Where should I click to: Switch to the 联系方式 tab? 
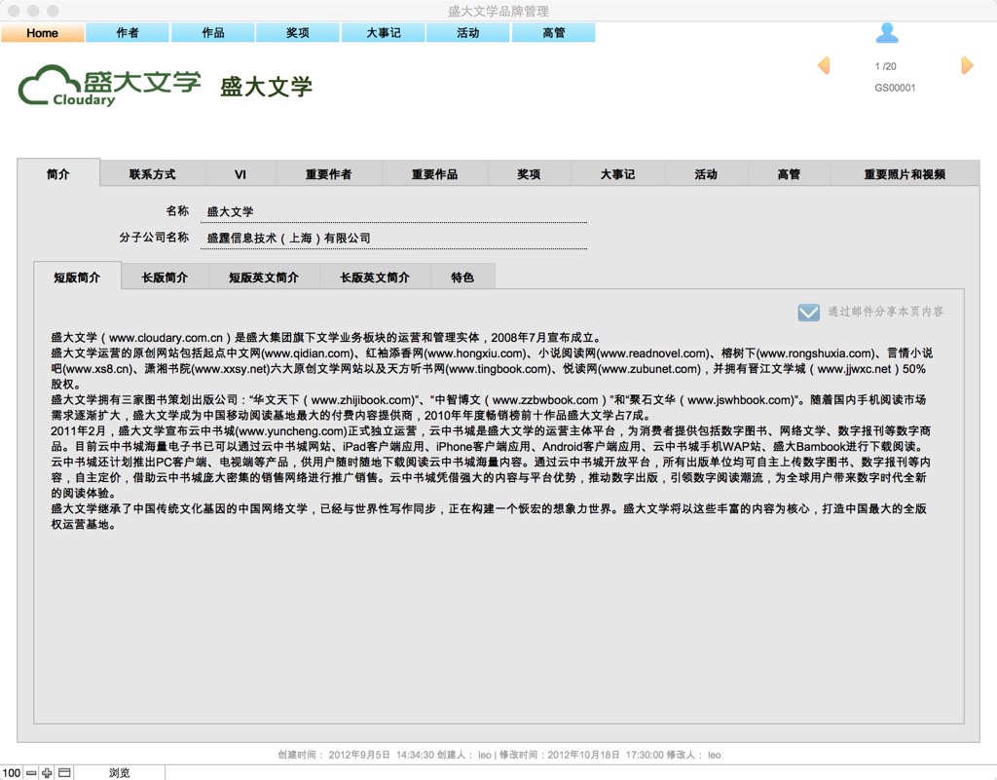153,174
